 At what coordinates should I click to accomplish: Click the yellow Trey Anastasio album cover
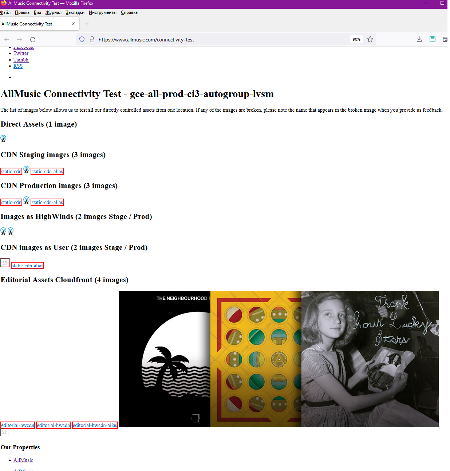[x=256, y=359]
